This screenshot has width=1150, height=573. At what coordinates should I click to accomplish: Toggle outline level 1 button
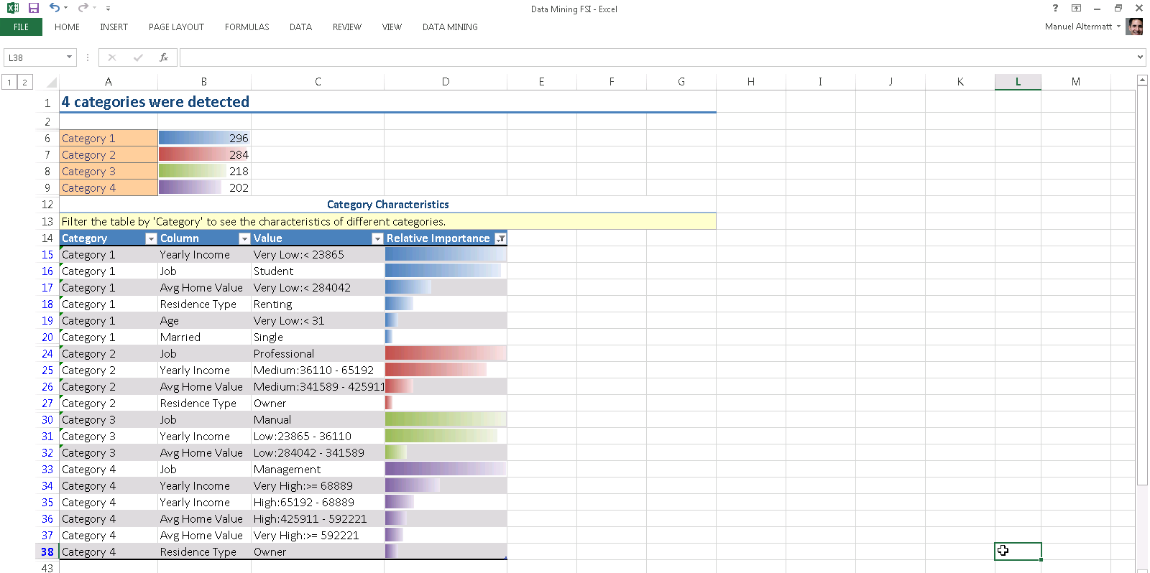pos(9,82)
